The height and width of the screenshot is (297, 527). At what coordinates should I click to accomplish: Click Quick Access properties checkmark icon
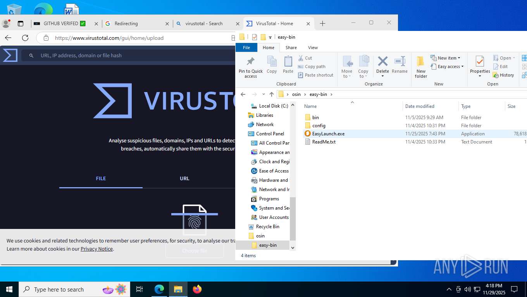click(254, 37)
